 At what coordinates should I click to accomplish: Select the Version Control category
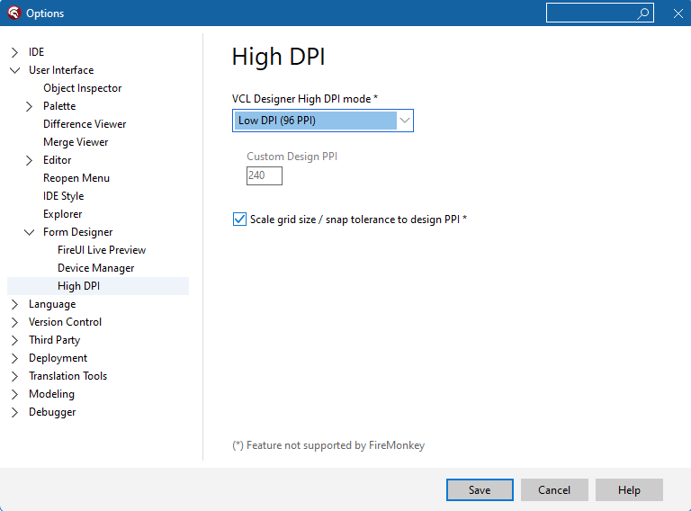click(65, 322)
